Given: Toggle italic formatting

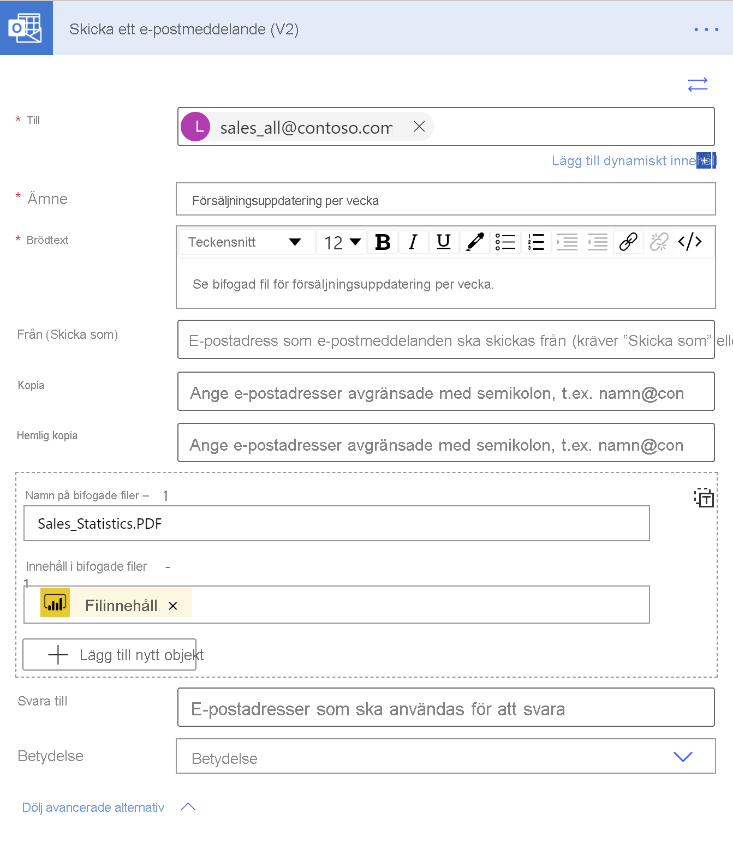Looking at the screenshot, I should coord(413,242).
